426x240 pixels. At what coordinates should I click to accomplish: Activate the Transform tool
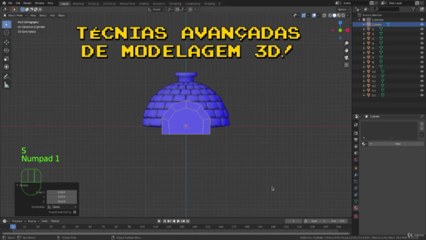(x=7, y=67)
